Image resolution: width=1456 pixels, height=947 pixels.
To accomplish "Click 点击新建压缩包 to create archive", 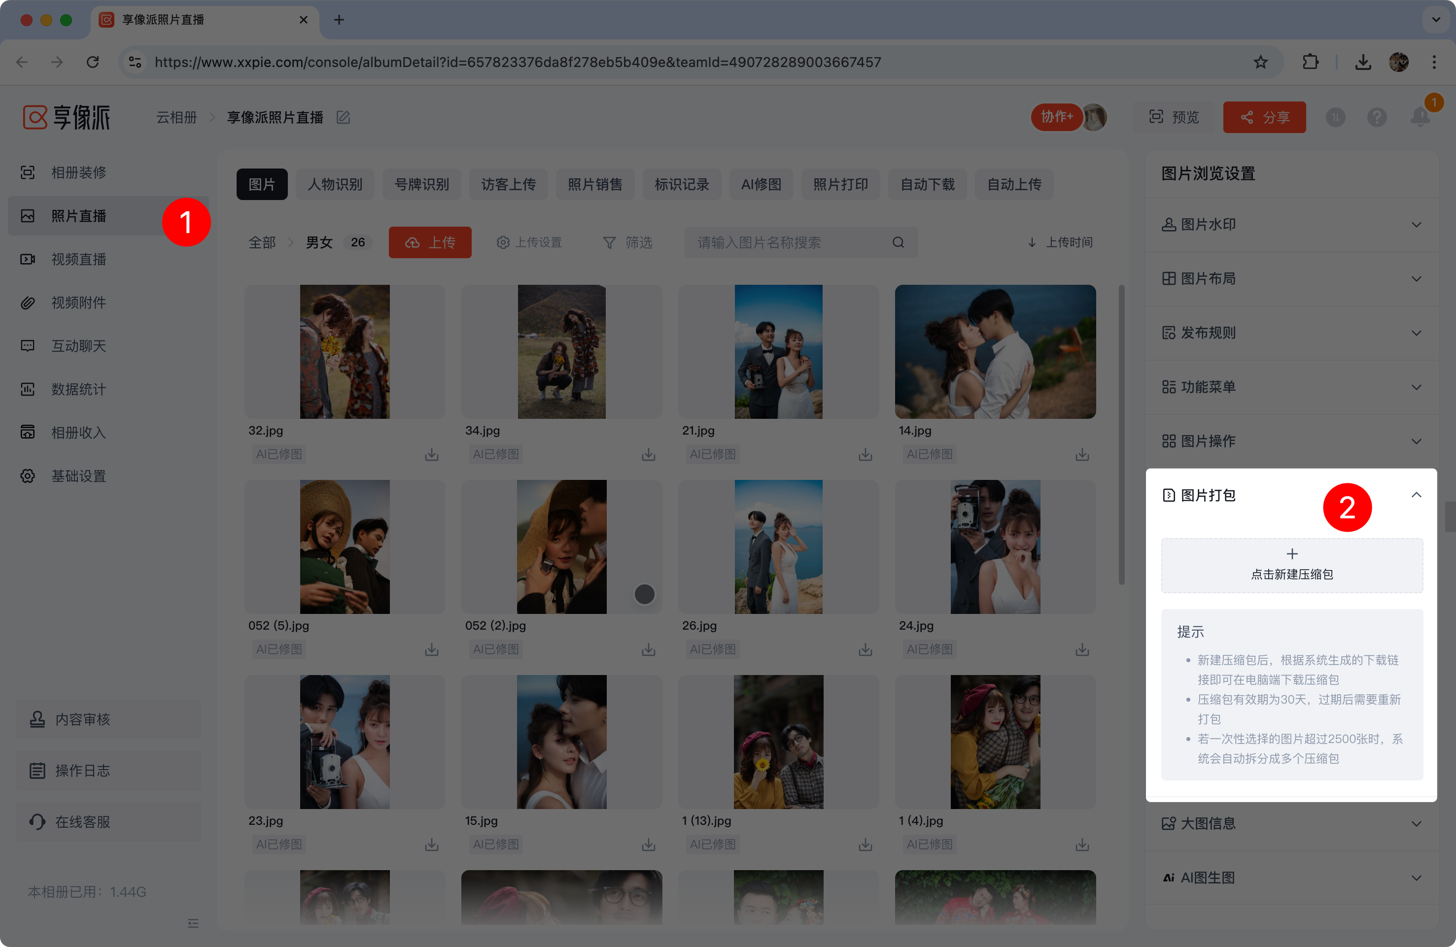I will 1291,565.
